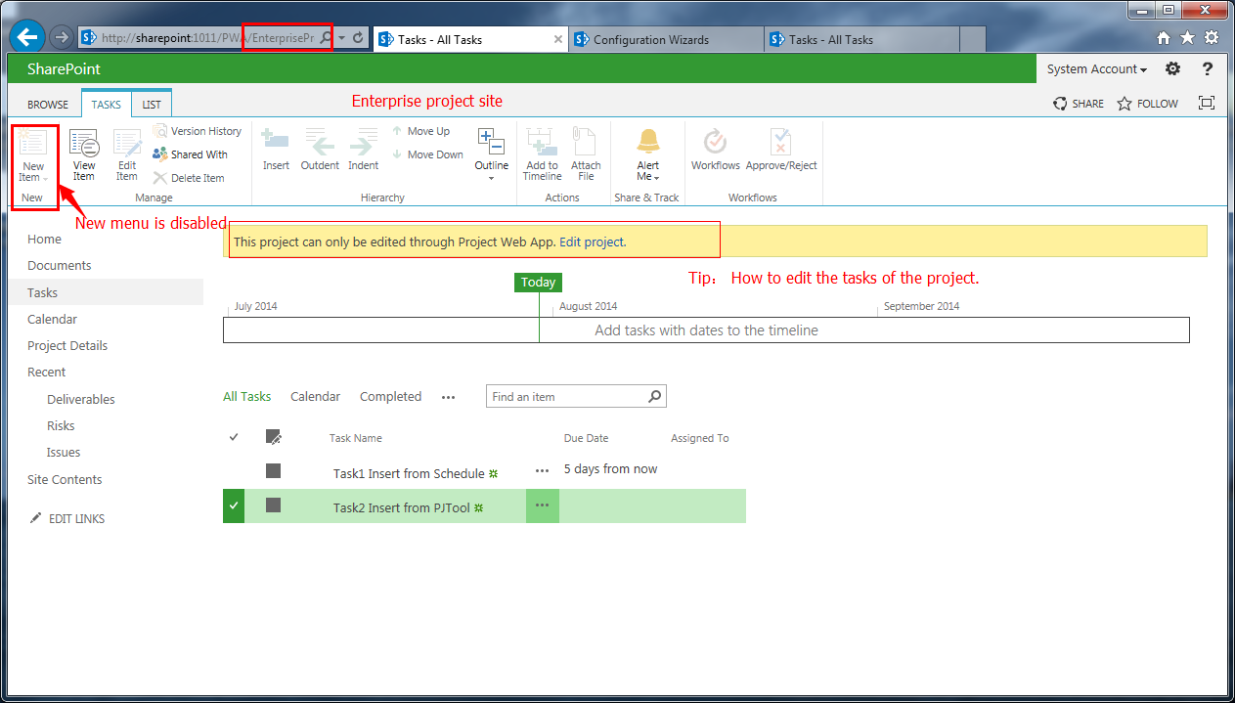Indent the selected task
Screen dimensions: 1235x703
click(x=364, y=150)
